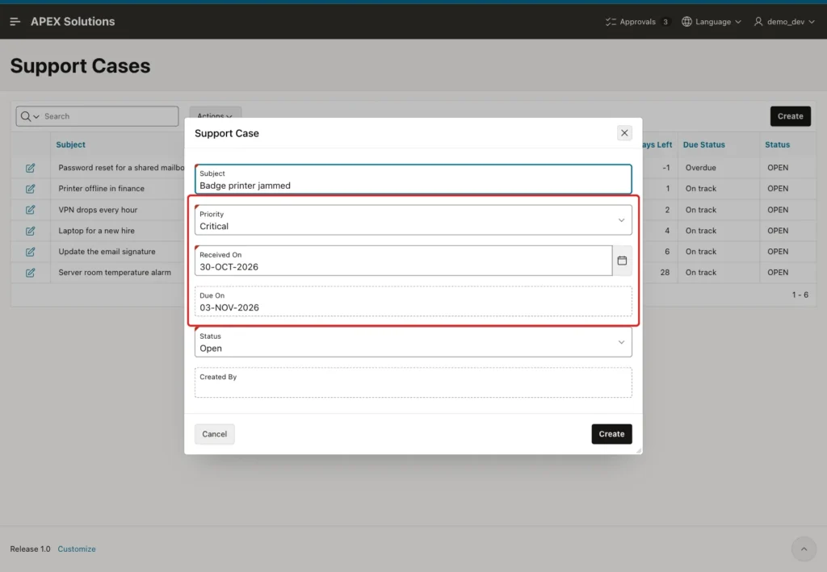Edit the Server room temperature alarm row

30,273
